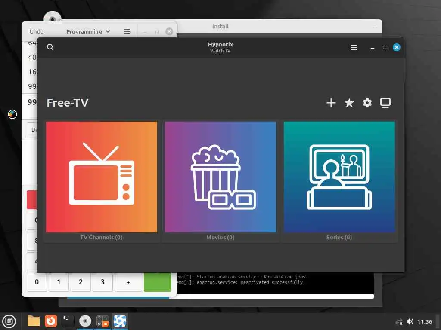Open favorites with the star icon

(x=349, y=103)
